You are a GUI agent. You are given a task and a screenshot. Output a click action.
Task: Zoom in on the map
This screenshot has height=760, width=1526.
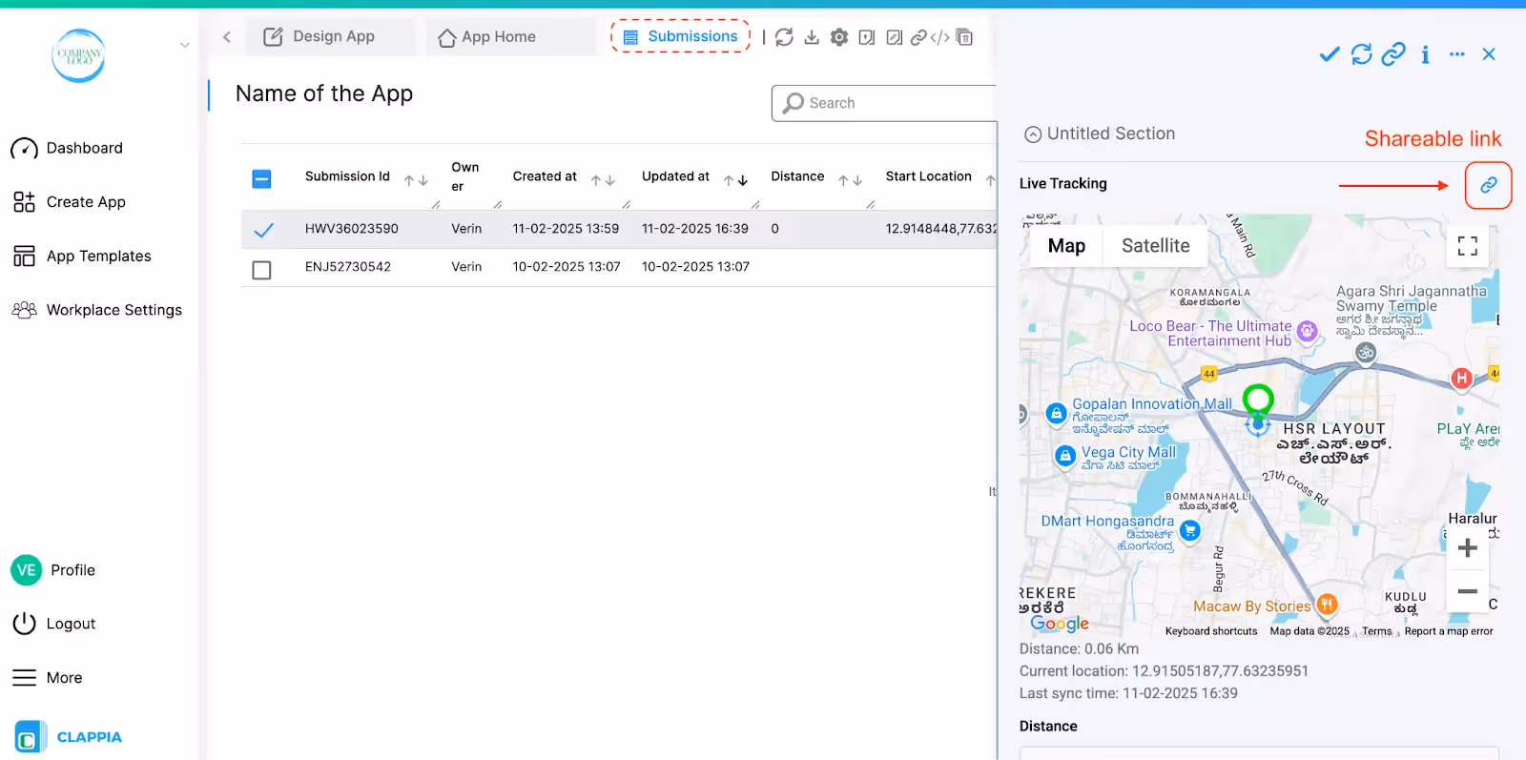[1468, 547]
